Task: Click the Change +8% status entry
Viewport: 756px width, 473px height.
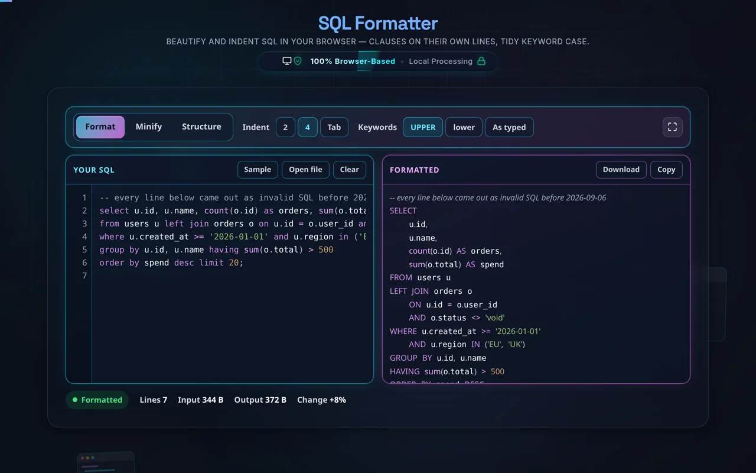Action: pos(321,400)
